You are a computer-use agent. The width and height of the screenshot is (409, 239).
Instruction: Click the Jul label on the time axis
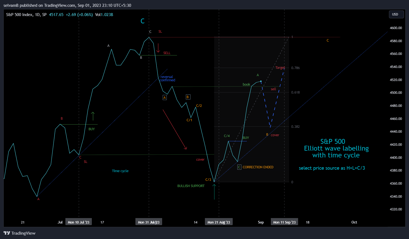pos(60,222)
